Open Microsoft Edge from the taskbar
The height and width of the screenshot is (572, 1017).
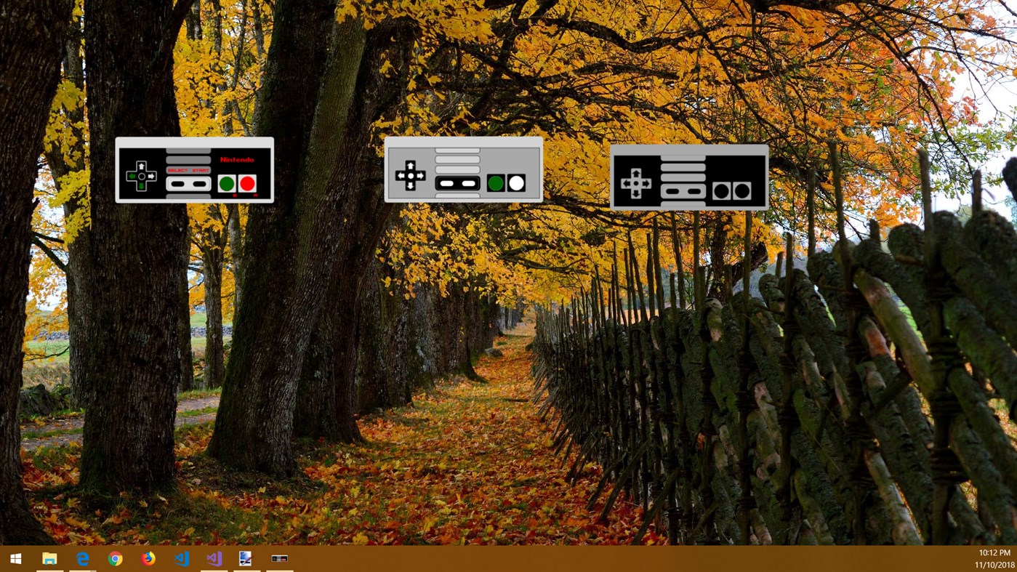pyautogui.click(x=81, y=558)
